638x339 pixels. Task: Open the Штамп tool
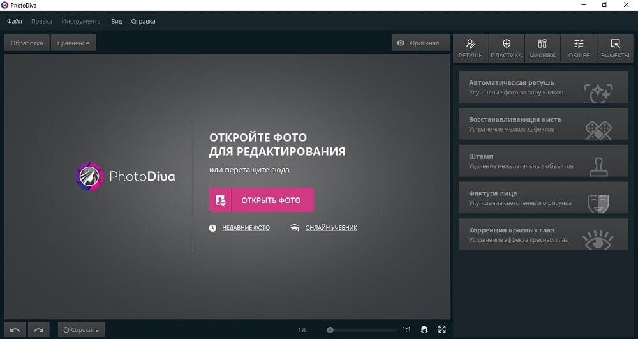[x=543, y=161]
